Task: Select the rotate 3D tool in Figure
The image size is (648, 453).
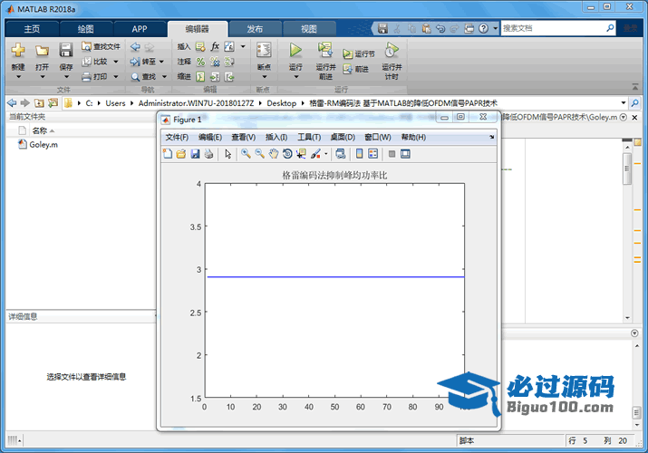Action: tap(287, 154)
